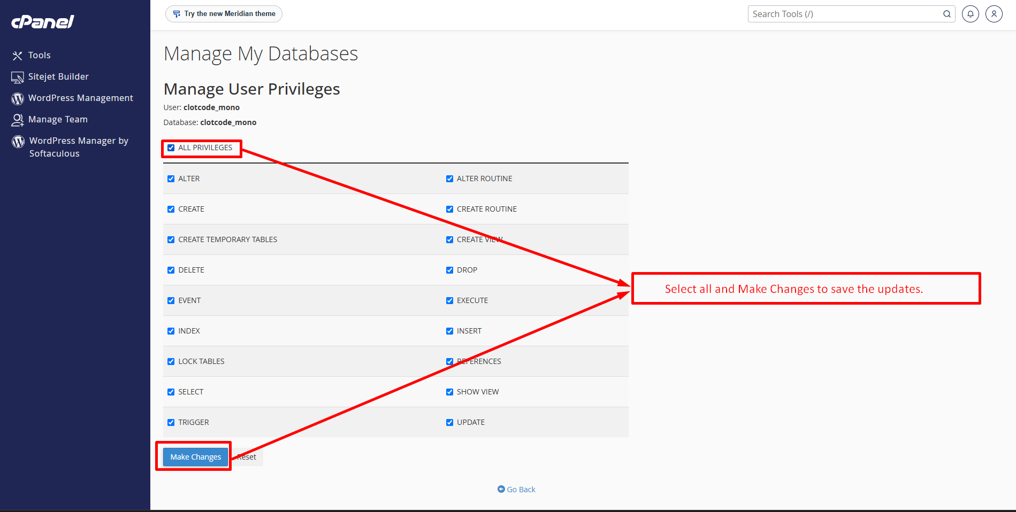Uncheck the ALTER privilege checkbox
This screenshot has width=1016, height=512.
pos(171,179)
